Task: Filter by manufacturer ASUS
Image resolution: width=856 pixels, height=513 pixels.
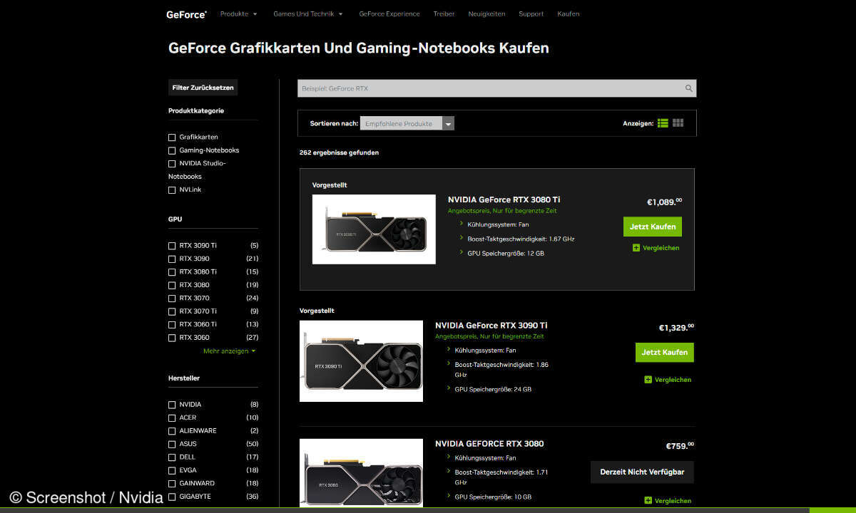Action: pos(172,444)
